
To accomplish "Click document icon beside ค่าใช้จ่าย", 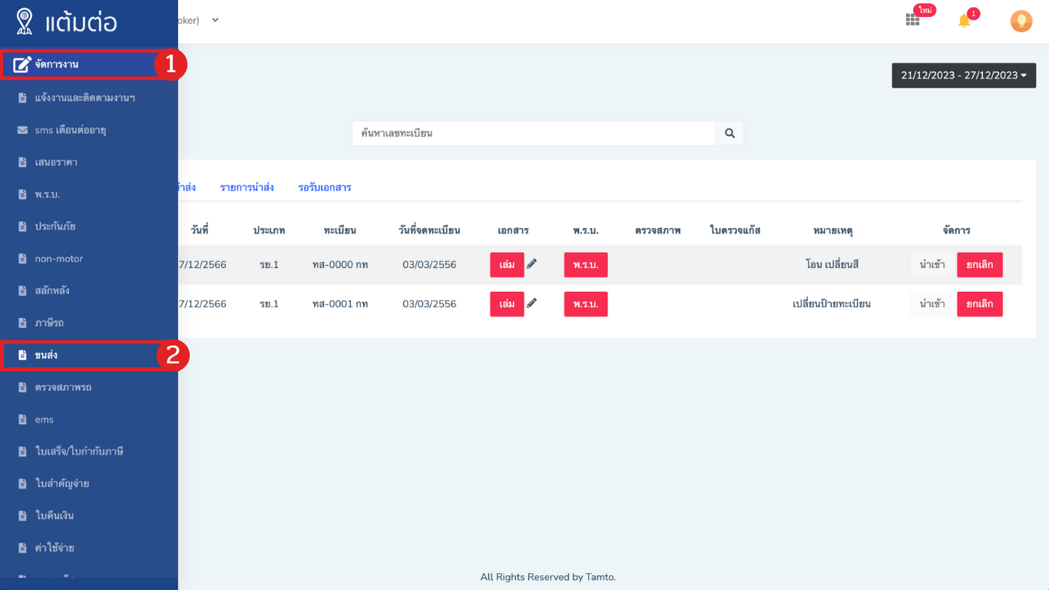I will click(22, 548).
